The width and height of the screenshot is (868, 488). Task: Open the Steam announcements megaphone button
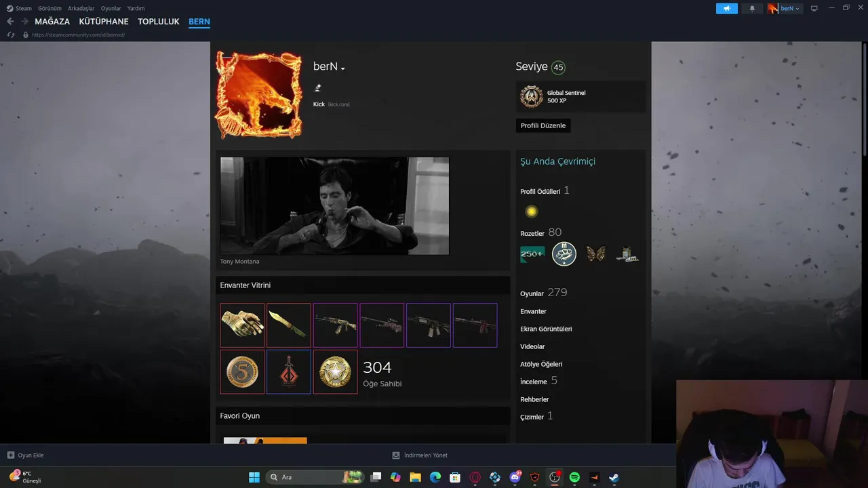[726, 8]
